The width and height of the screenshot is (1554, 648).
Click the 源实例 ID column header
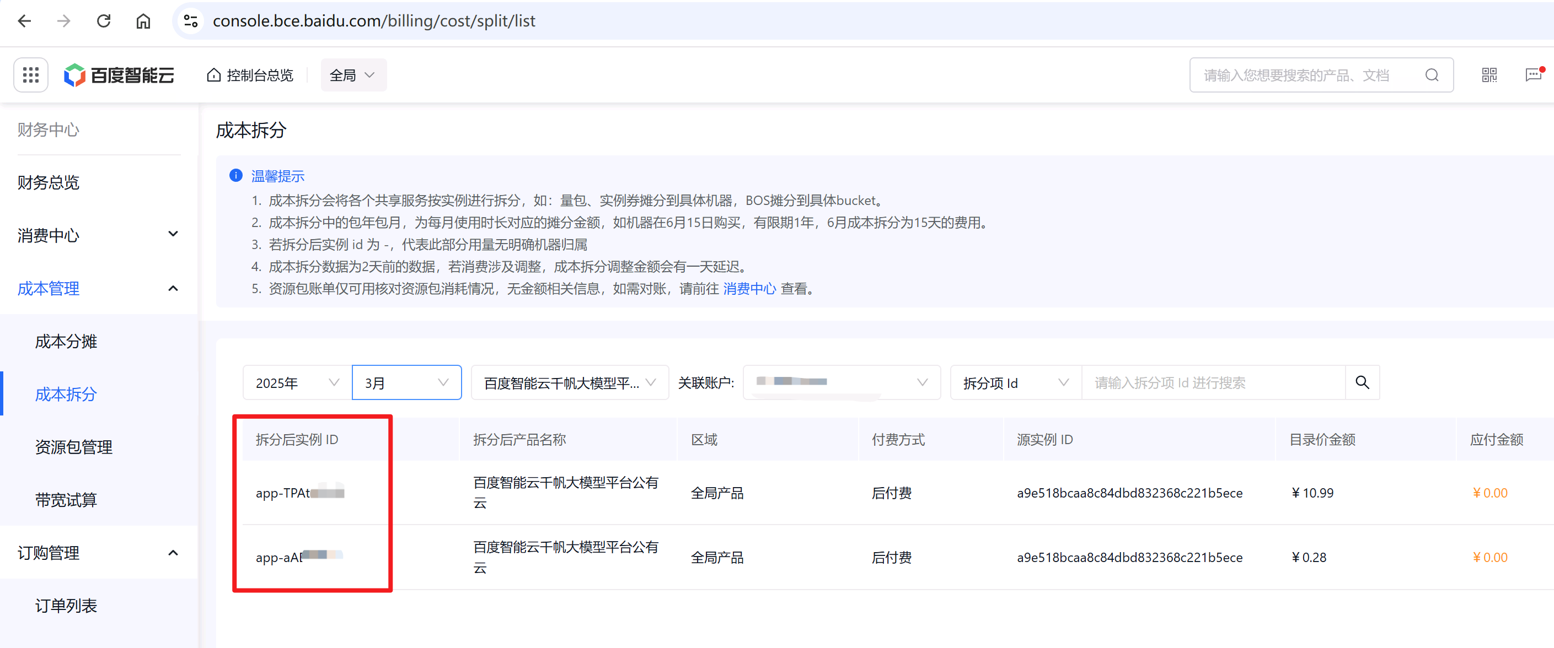(1045, 439)
